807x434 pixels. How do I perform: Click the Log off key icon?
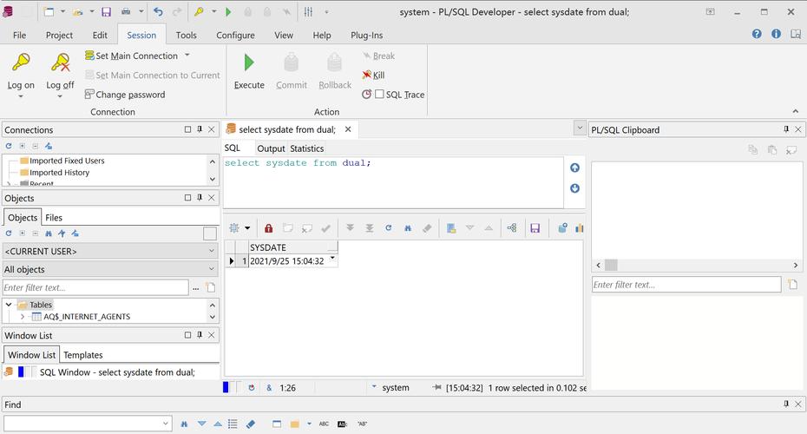pyautogui.click(x=61, y=62)
